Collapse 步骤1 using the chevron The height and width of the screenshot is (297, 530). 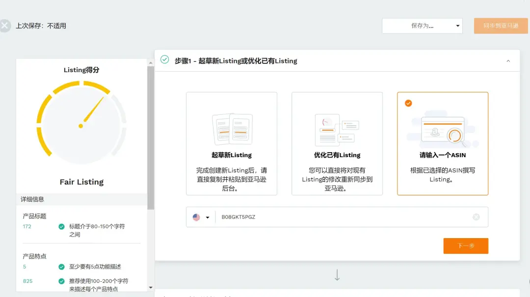click(508, 61)
